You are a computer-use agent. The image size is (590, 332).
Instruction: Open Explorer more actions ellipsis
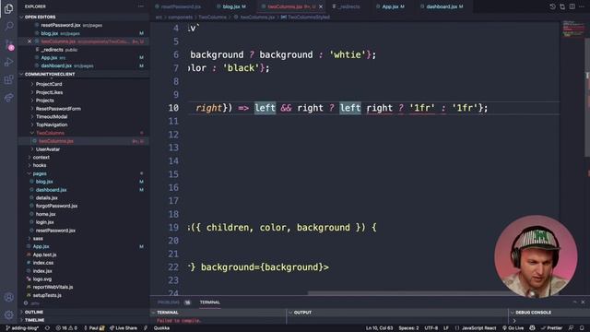141,6
